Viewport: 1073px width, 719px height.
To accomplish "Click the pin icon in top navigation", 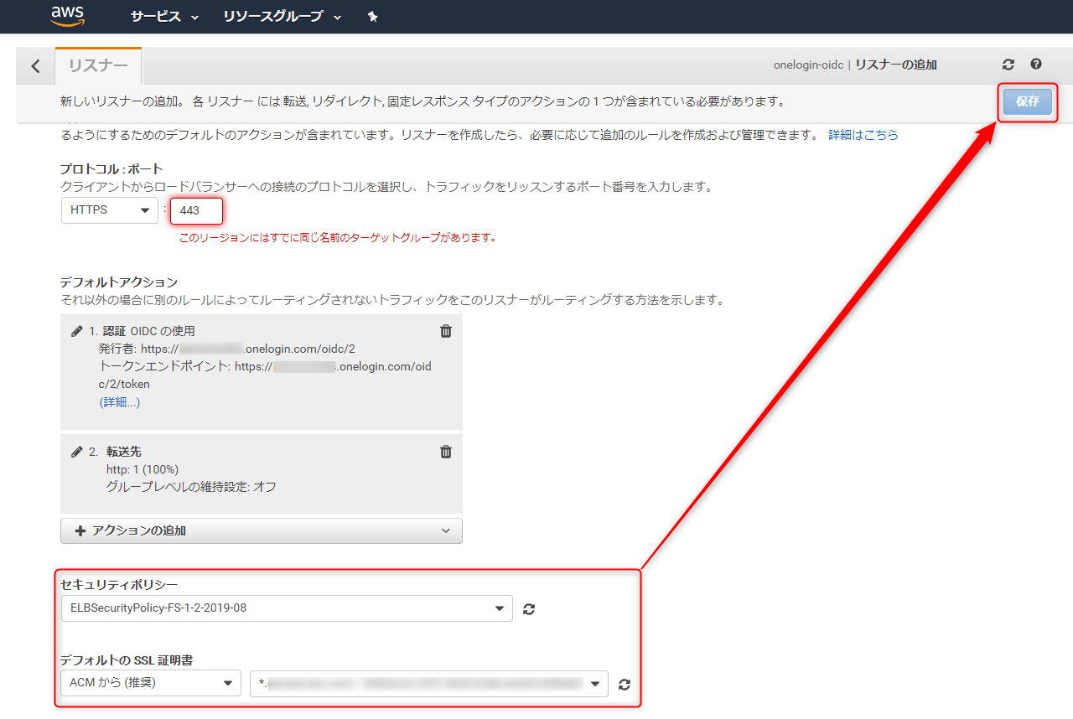I will (x=373, y=16).
